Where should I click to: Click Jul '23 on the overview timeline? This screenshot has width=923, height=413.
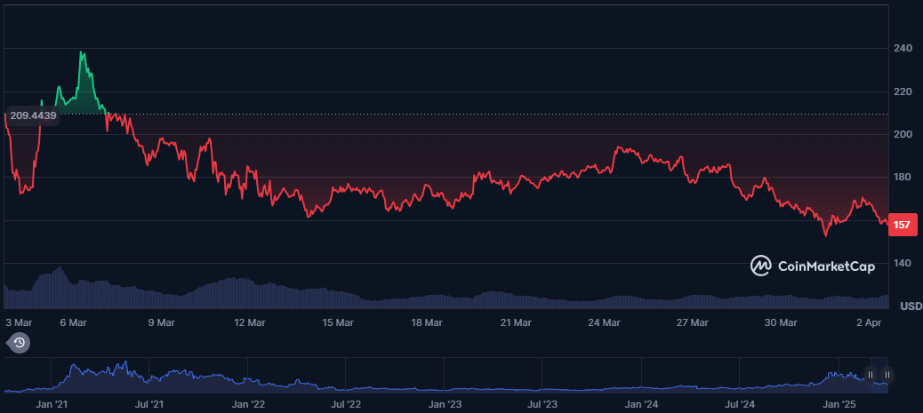[542, 404]
